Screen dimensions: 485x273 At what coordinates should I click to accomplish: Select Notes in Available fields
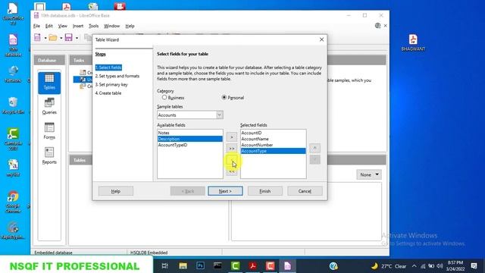click(189, 133)
